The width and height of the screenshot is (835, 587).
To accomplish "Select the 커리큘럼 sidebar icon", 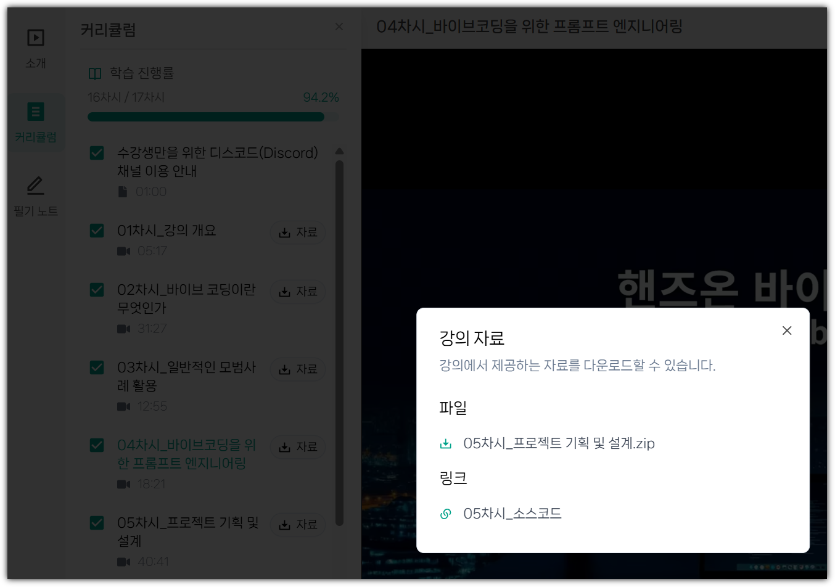I will (36, 112).
